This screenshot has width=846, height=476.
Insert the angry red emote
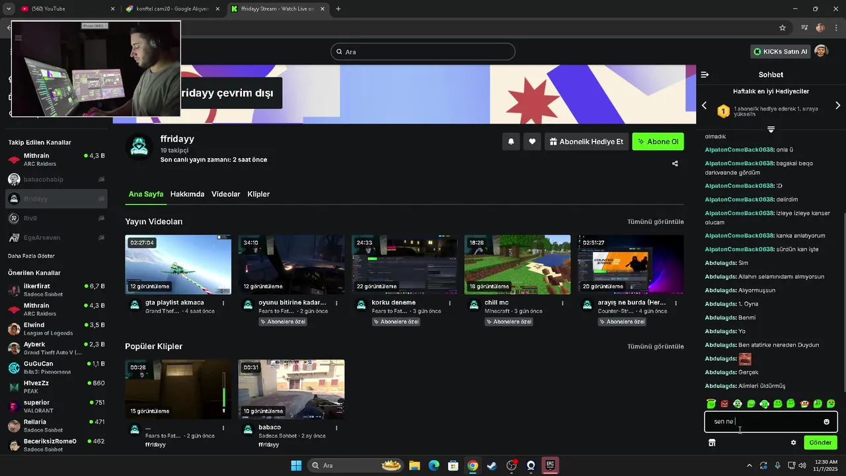click(x=724, y=403)
